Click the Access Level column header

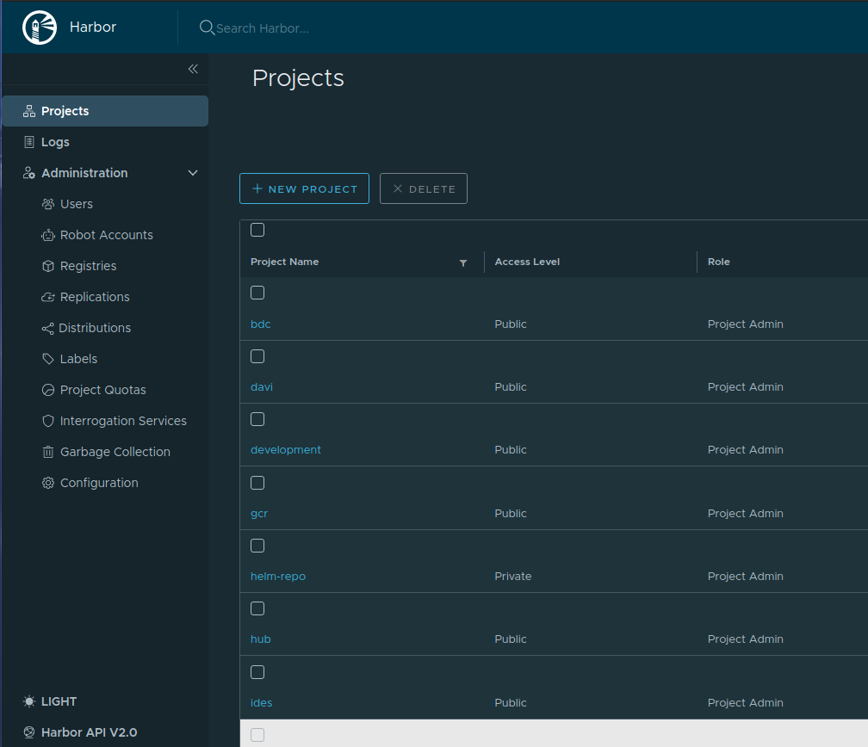[x=527, y=262]
